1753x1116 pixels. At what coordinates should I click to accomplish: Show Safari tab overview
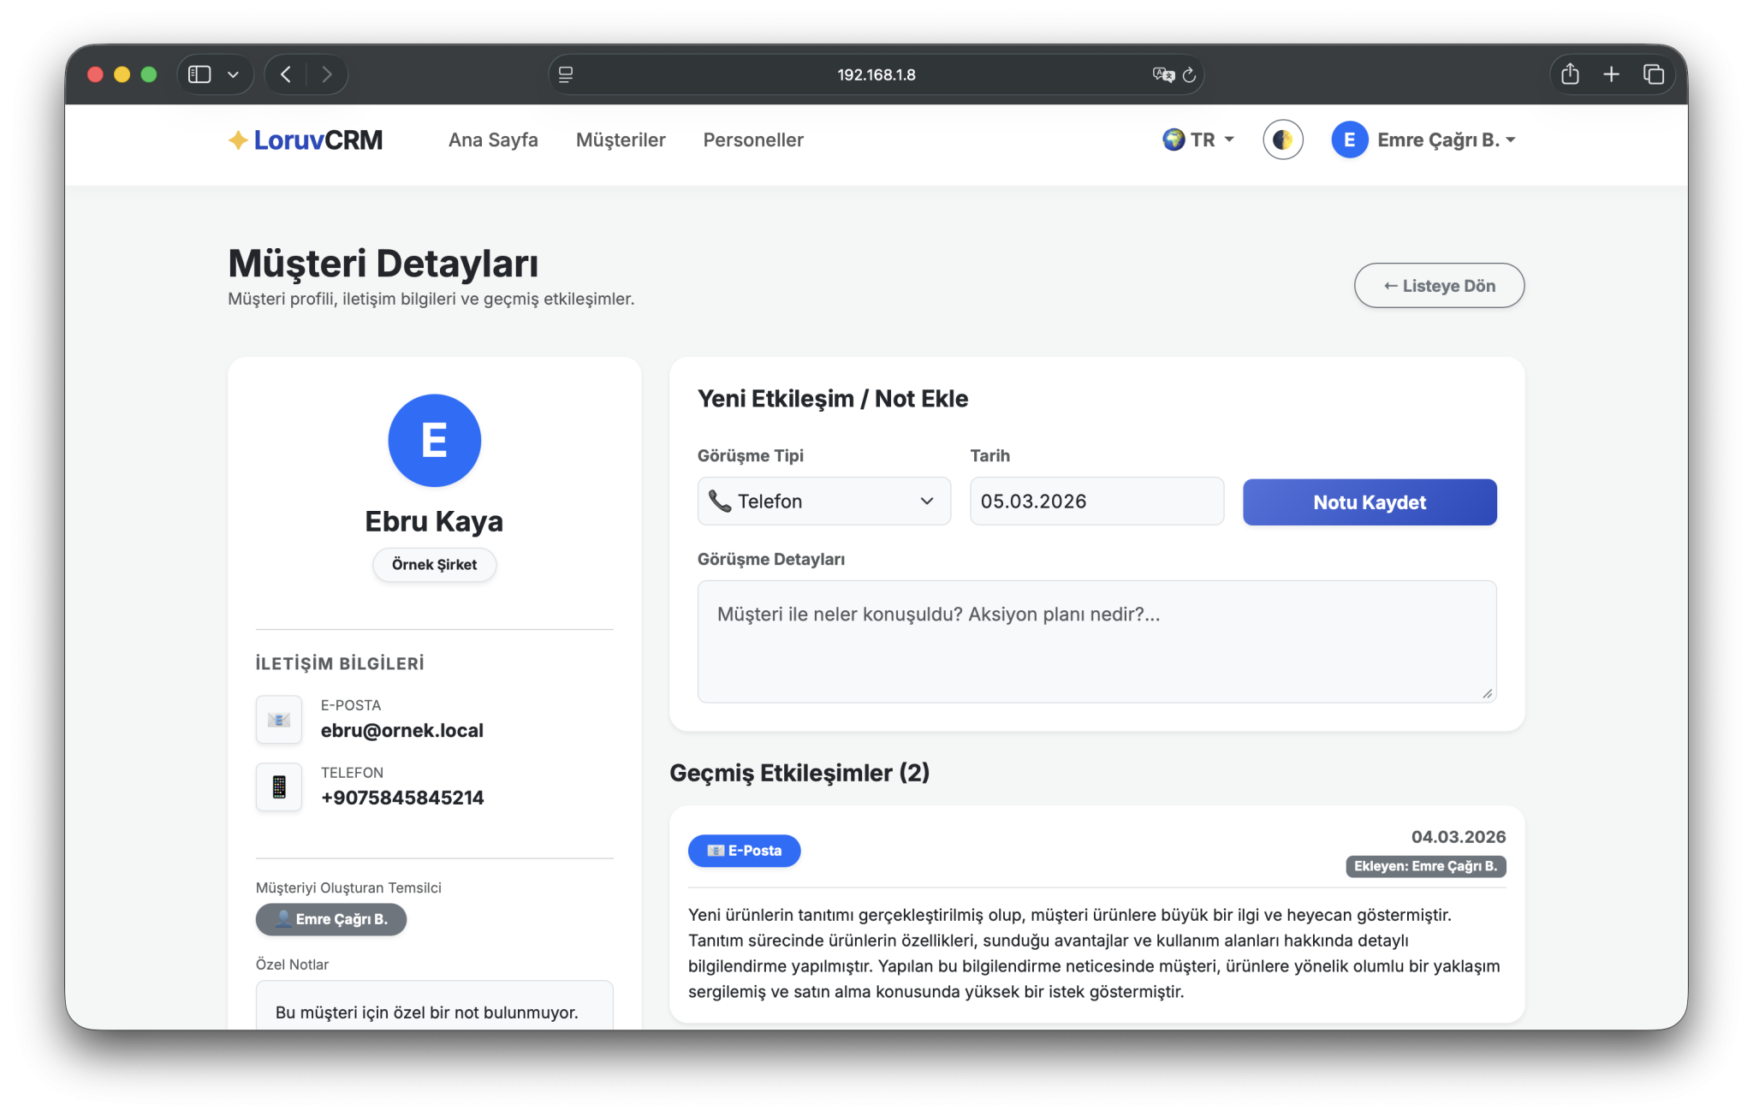click(x=1653, y=74)
